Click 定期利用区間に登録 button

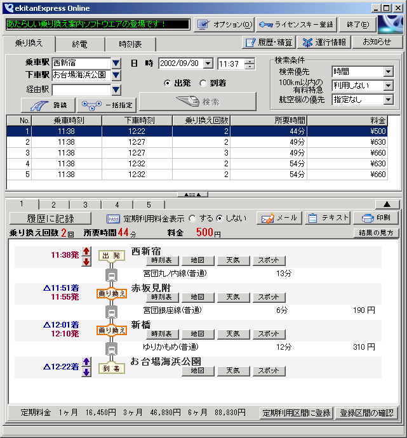(297, 413)
